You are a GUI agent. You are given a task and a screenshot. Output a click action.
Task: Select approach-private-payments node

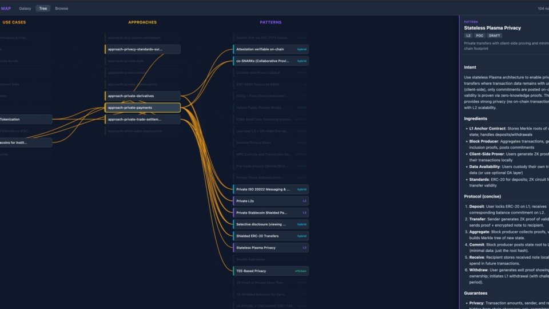coord(142,108)
